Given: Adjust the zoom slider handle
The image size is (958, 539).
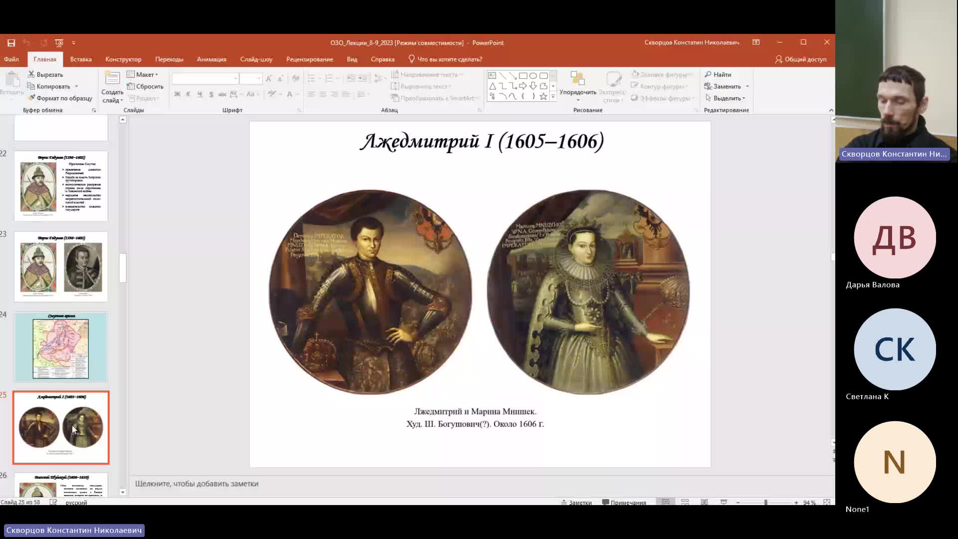Looking at the screenshot, I should [765, 503].
